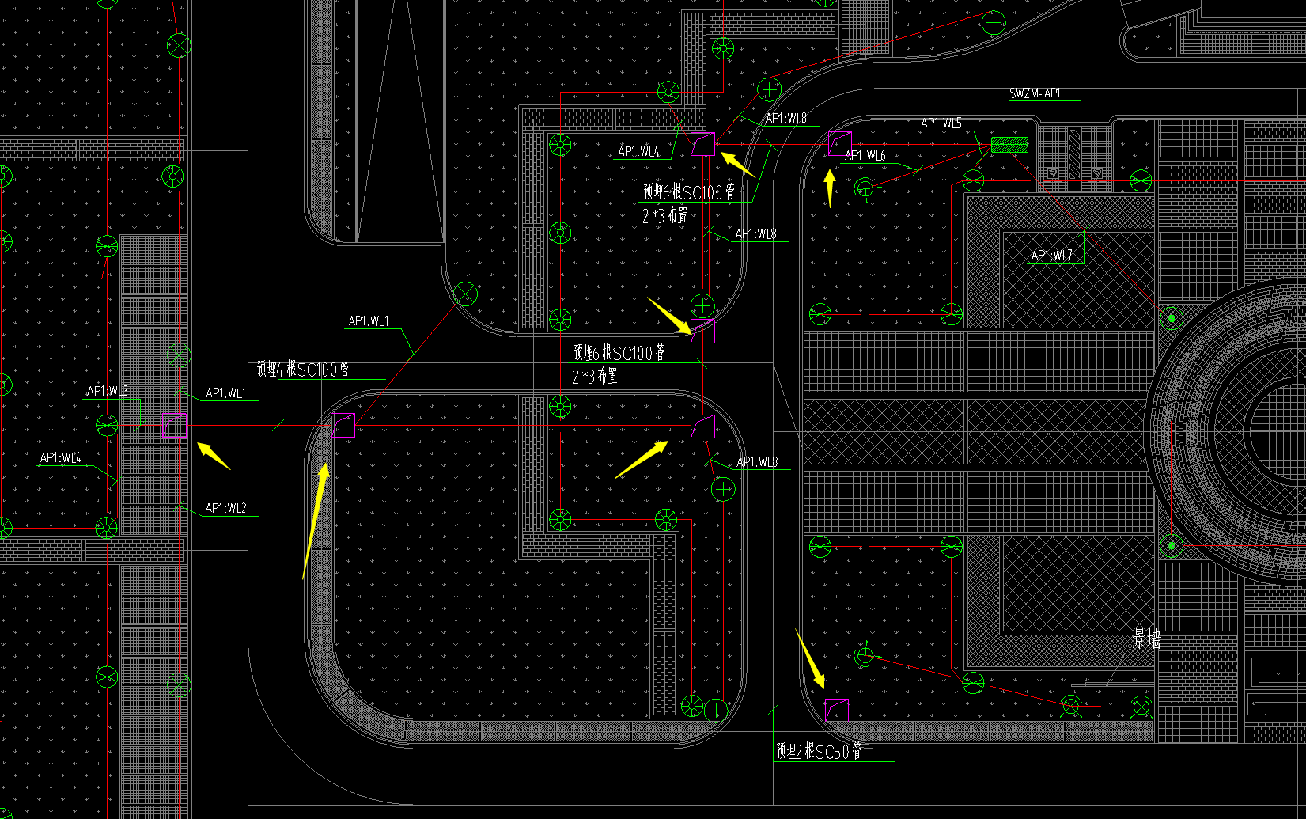Select the green hatched SWZM-AP1 distribution box
The image size is (1306, 819).
[1010, 146]
